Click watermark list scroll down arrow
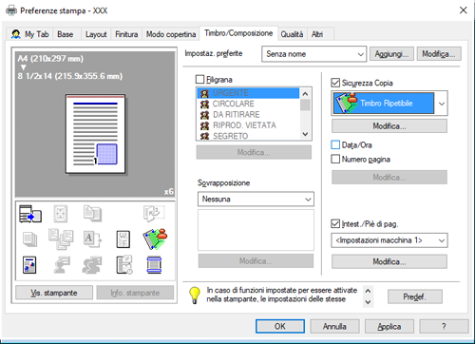 pos(305,134)
